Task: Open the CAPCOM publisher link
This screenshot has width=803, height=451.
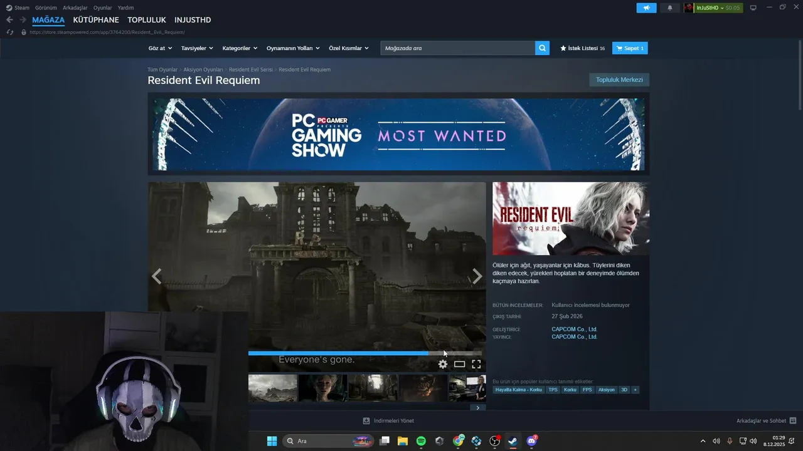Action: (574, 337)
